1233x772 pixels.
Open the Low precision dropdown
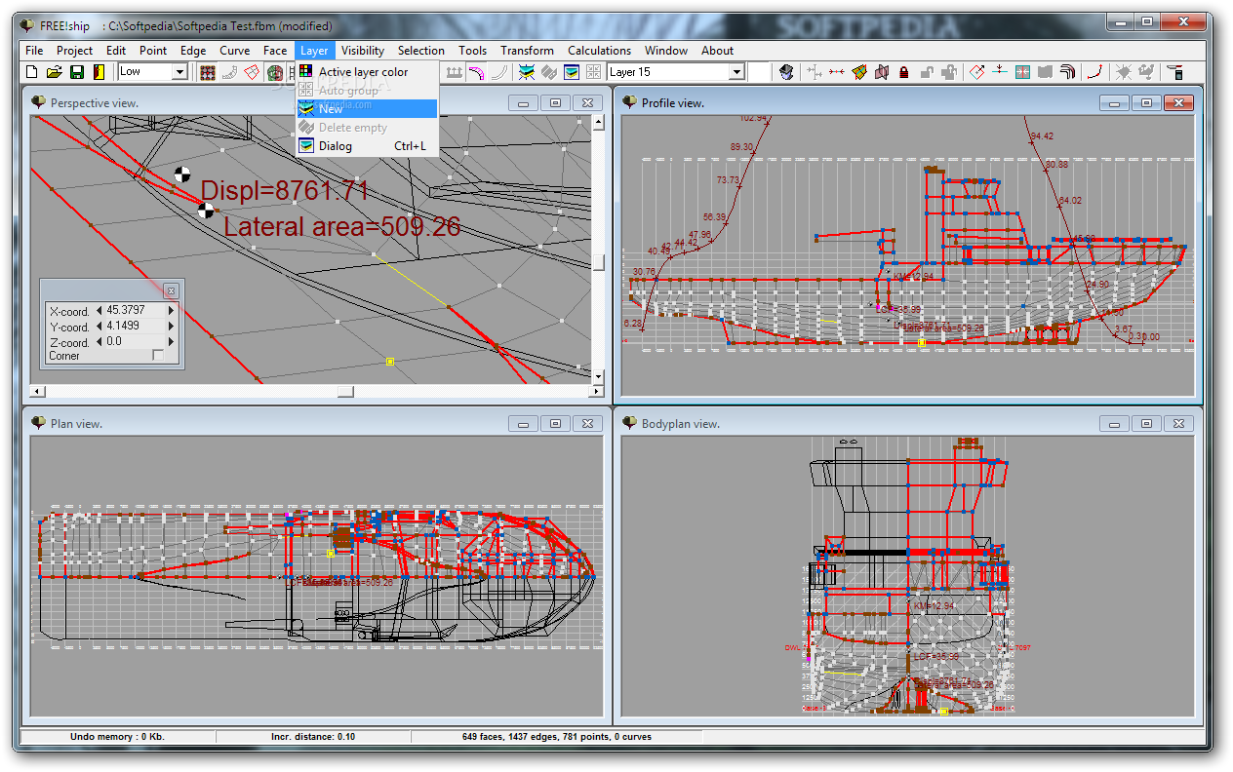click(x=179, y=72)
